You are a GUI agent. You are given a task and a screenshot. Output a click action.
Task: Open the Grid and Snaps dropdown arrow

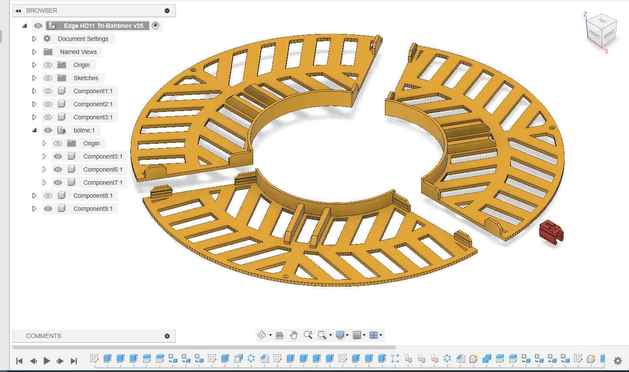coord(364,335)
